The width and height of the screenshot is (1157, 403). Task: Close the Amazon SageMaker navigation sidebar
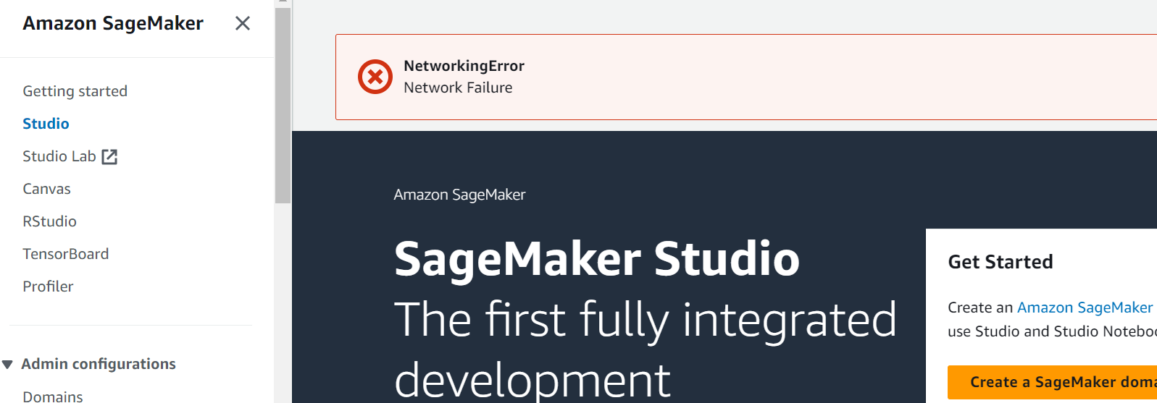tap(243, 23)
